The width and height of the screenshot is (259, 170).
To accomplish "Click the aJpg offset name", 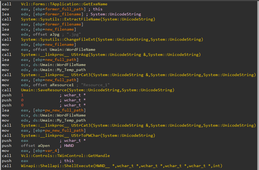I will point(55,35).
